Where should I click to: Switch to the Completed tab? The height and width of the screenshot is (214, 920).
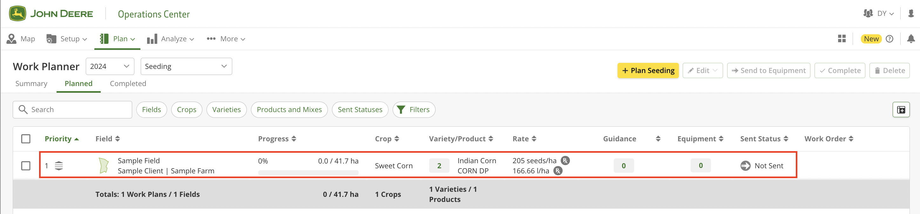click(128, 84)
